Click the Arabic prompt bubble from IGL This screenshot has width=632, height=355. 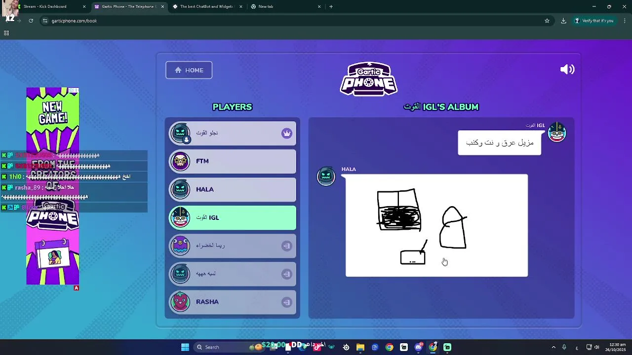(x=499, y=142)
